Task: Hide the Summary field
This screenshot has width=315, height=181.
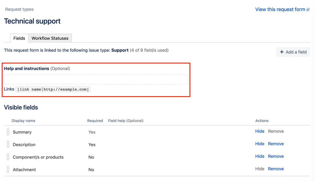Action: 260,131
